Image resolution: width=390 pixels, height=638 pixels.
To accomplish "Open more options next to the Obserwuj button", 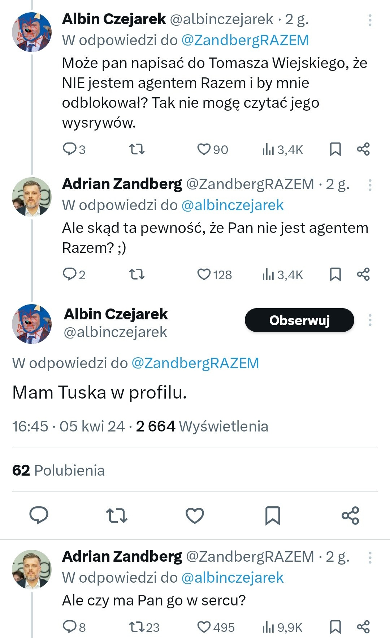I will pos(370,320).
